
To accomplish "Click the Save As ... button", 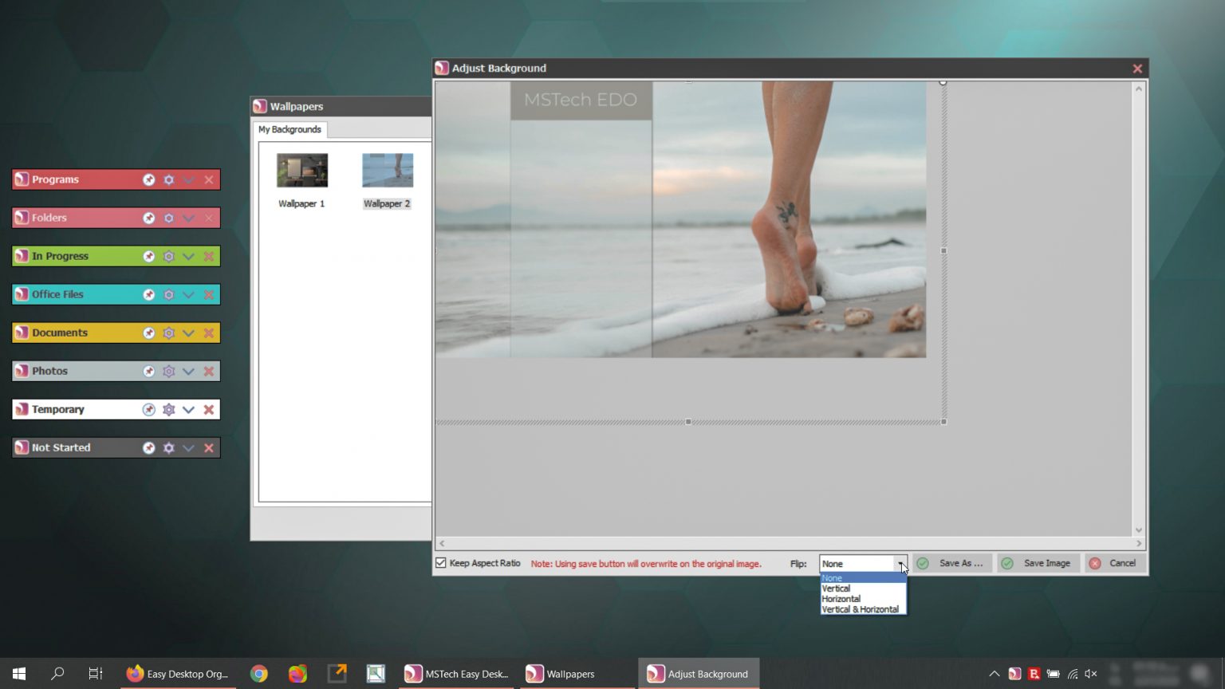I will [x=952, y=563].
